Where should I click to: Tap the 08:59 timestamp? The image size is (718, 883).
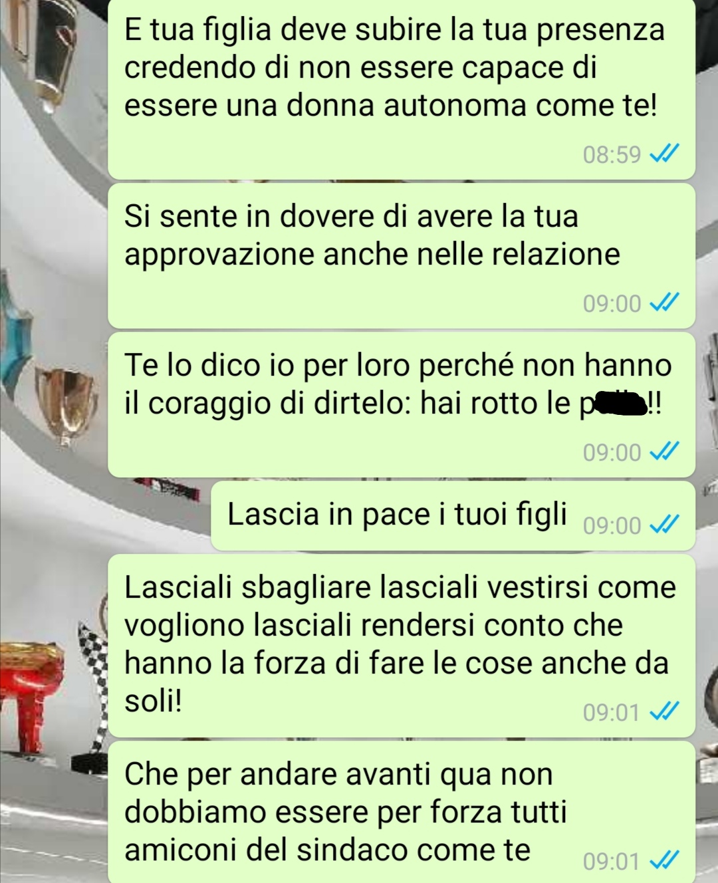612,155
